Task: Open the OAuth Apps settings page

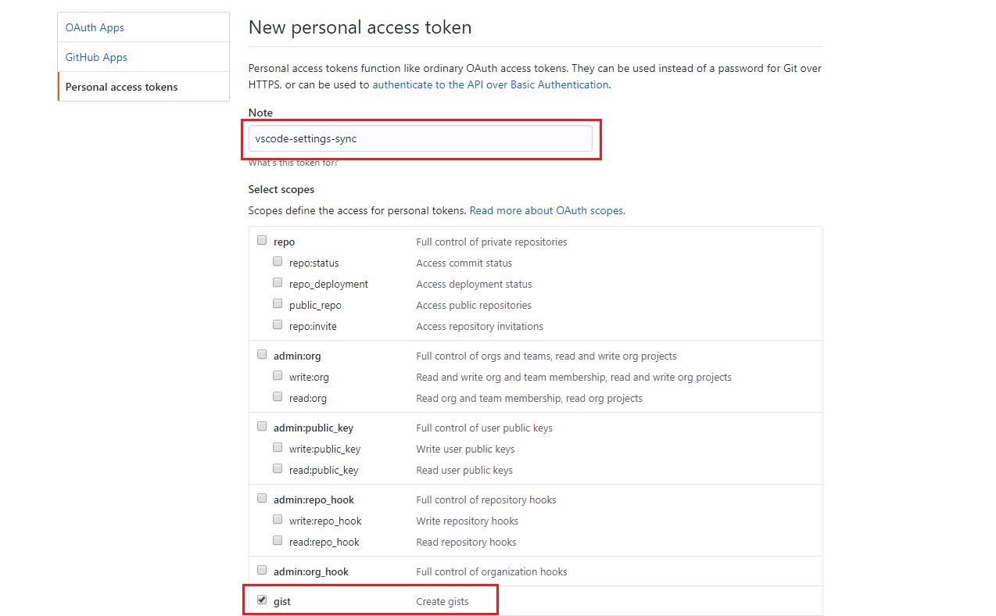Action: (x=143, y=27)
